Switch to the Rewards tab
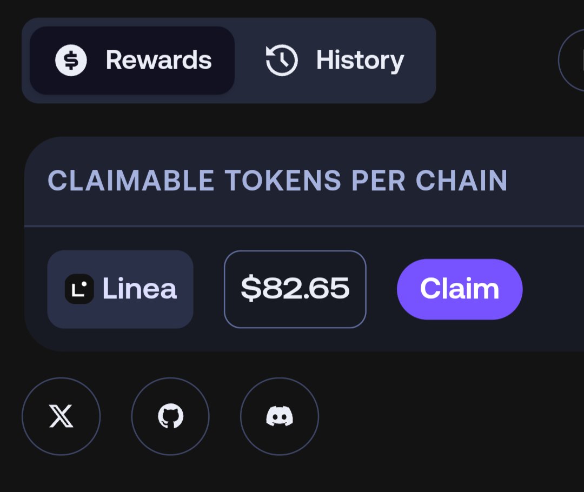The width and height of the screenshot is (584, 492). tap(132, 60)
